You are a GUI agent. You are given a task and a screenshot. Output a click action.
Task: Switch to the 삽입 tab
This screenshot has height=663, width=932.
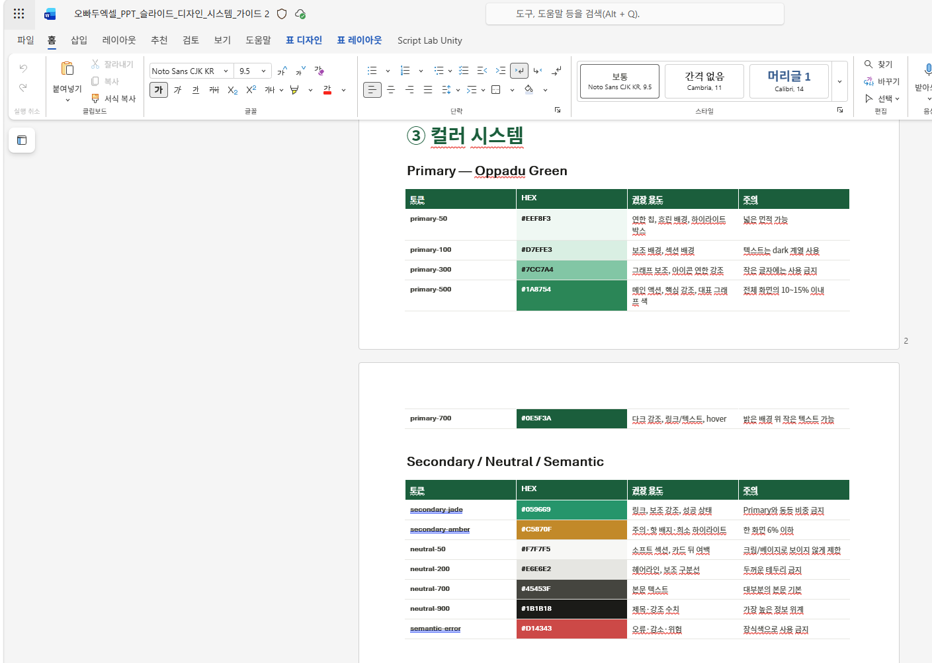tap(79, 40)
